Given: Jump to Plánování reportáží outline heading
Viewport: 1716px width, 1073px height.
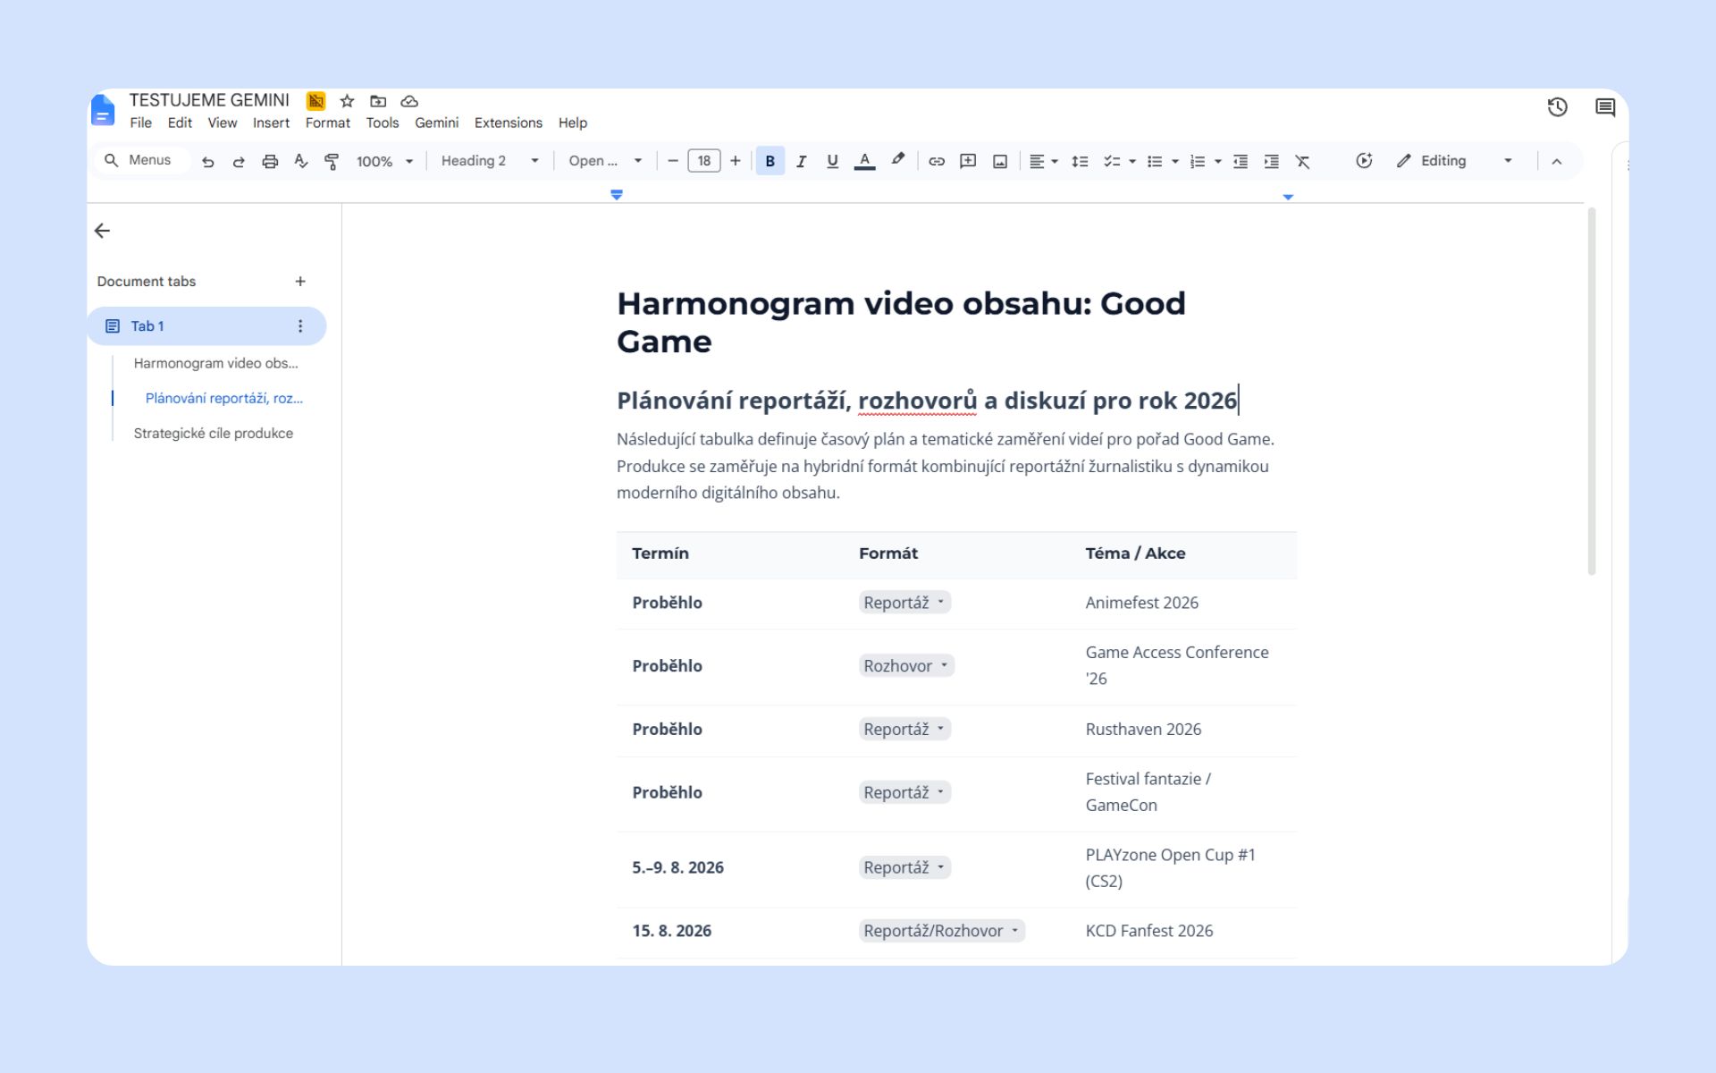Looking at the screenshot, I should coord(223,398).
